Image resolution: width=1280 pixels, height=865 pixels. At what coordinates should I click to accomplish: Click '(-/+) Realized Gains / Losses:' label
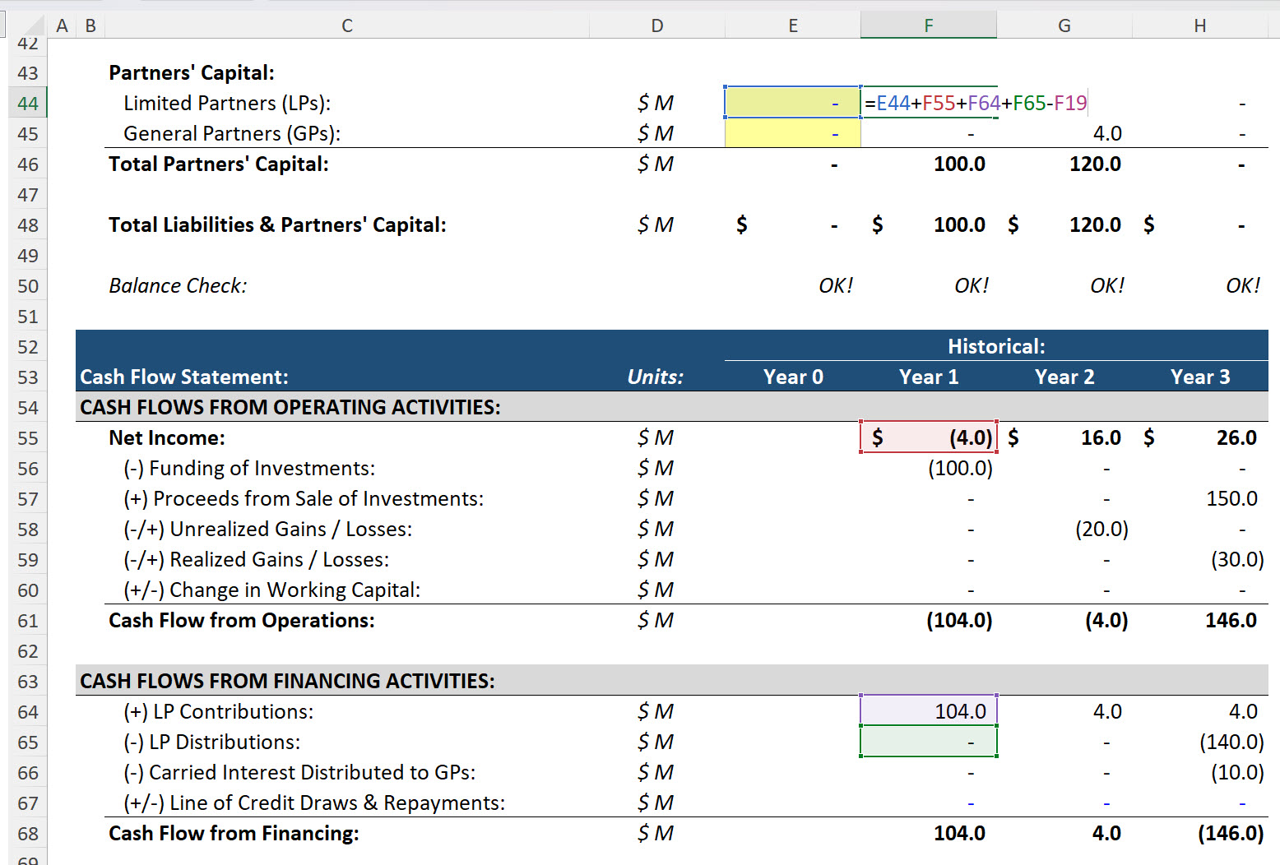(x=257, y=559)
